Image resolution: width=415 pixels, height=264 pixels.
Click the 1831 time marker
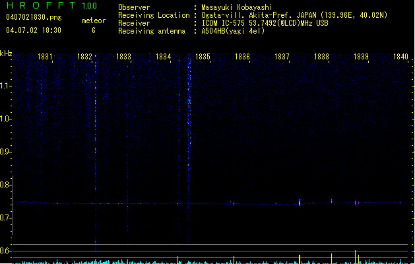[45, 57]
